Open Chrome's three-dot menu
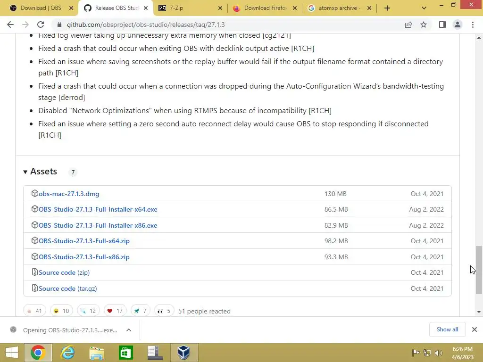 [473, 25]
